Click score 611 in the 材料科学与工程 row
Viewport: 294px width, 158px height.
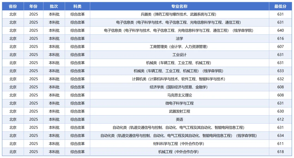(x=280, y=144)
